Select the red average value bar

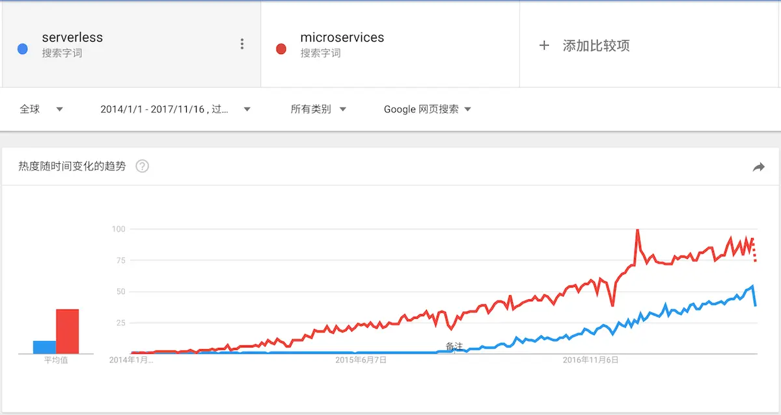point(68,330)
